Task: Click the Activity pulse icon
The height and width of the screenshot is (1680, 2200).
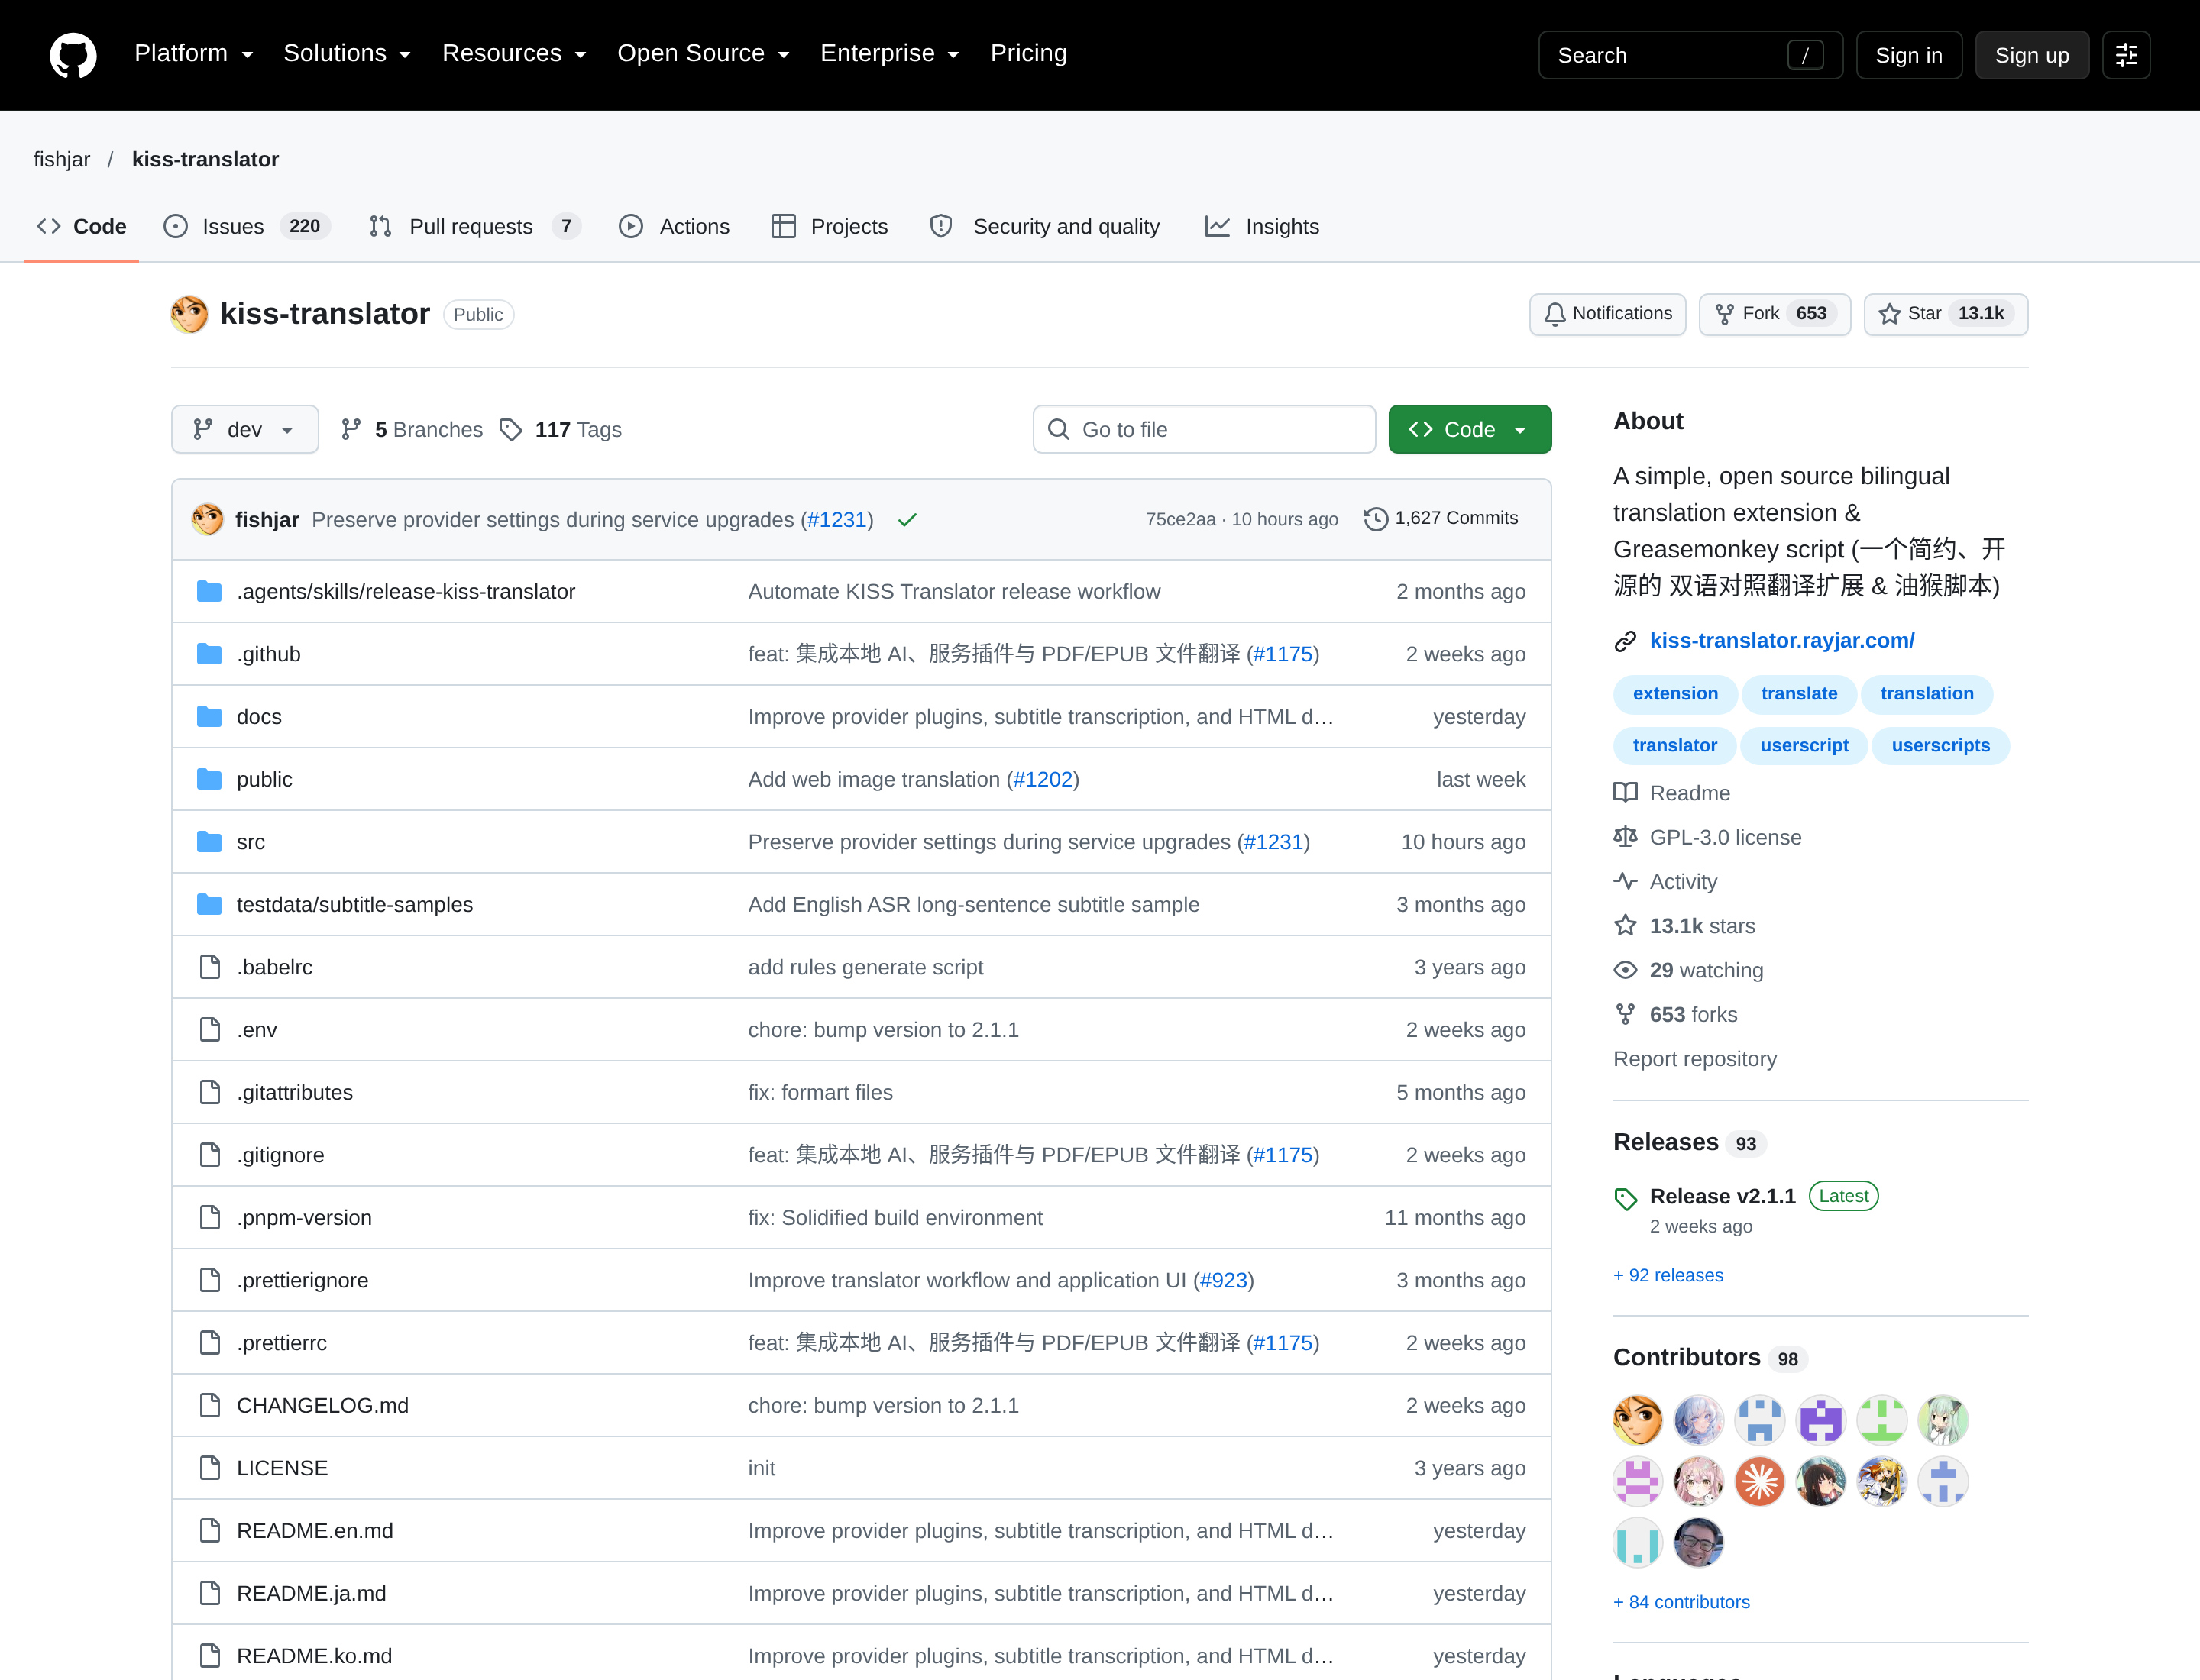Action: click(x=1626, y=881)
